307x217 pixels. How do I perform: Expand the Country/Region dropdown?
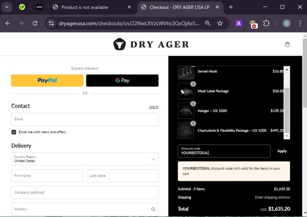pyautogui.click(x=85, y=159)
